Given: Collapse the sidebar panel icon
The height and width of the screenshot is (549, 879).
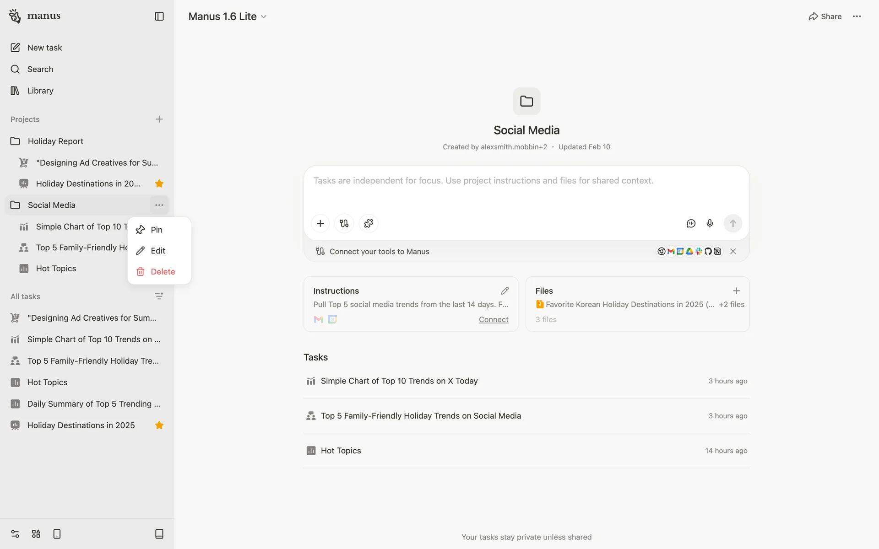Looking at the screenshot, I should point(159,16).
